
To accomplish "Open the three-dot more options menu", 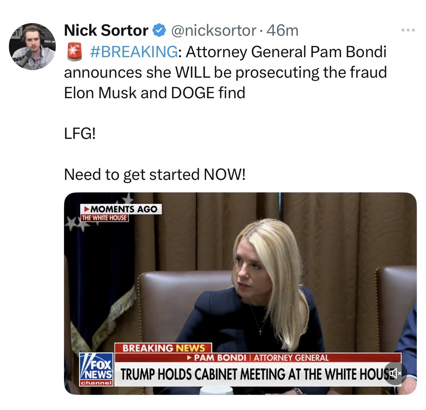I will tap(408, 30).
